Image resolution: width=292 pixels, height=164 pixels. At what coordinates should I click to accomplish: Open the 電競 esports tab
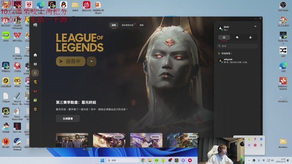tap(142, 25)
